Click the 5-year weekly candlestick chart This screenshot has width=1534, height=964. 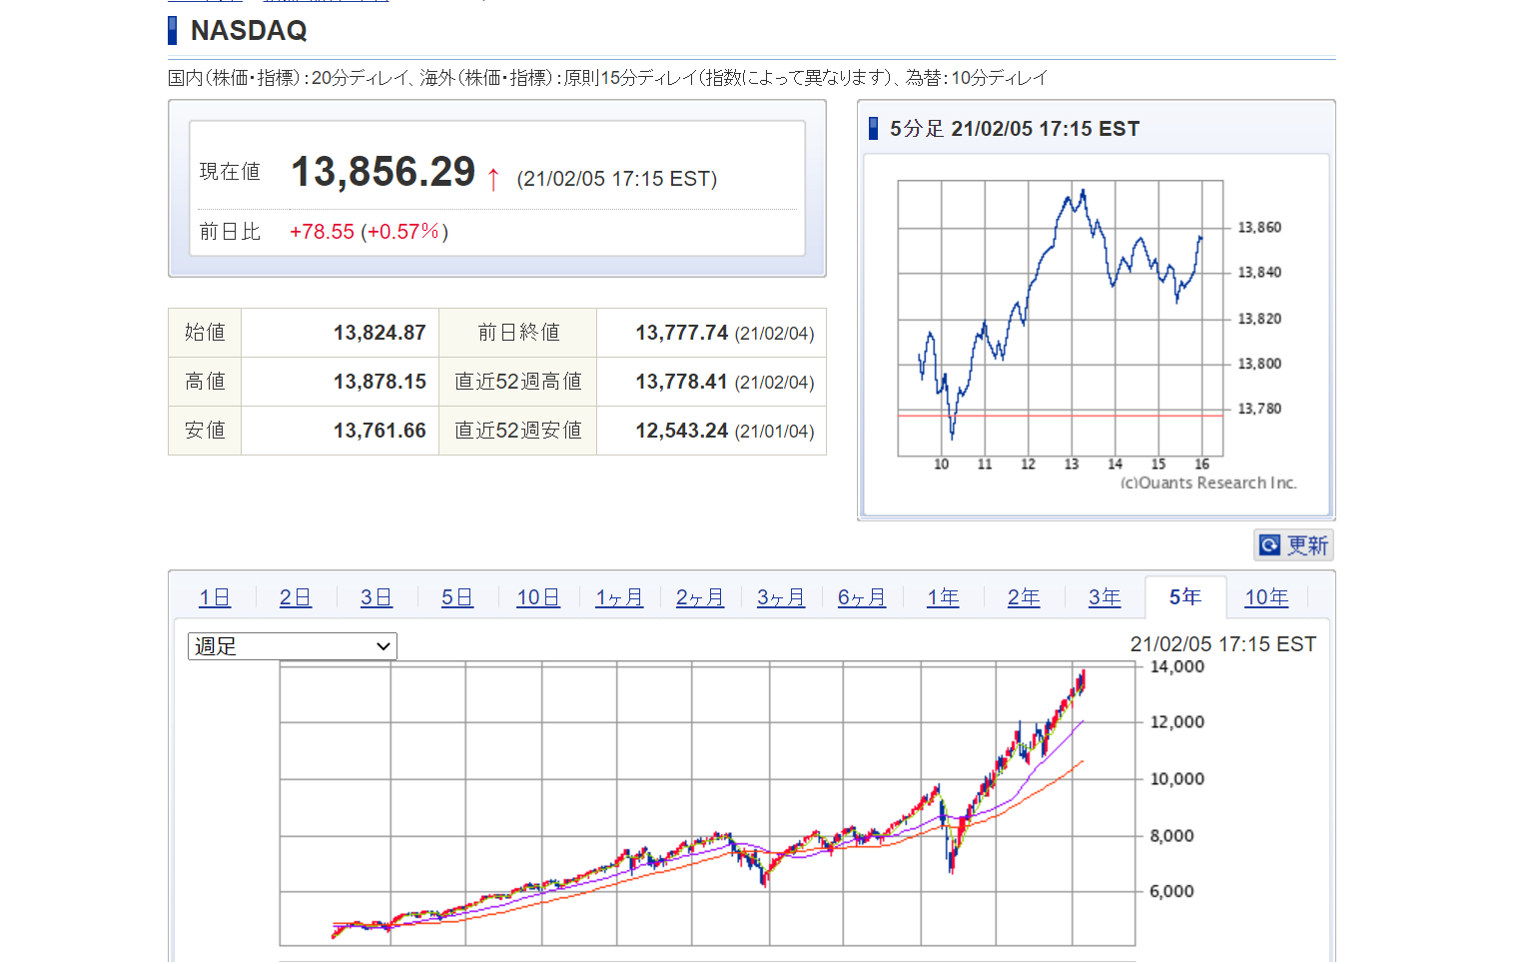pos(707,804)
